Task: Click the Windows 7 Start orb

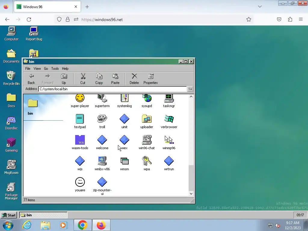Action: click(8, 225)
